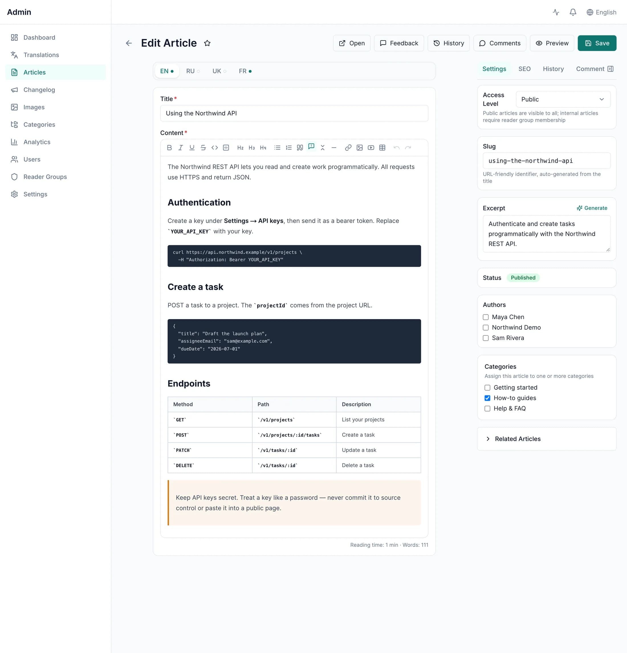Image resolution: width=627 pixels, height=653 pixels.
Task: Apply H4 heading style
Action: point(263,148)
